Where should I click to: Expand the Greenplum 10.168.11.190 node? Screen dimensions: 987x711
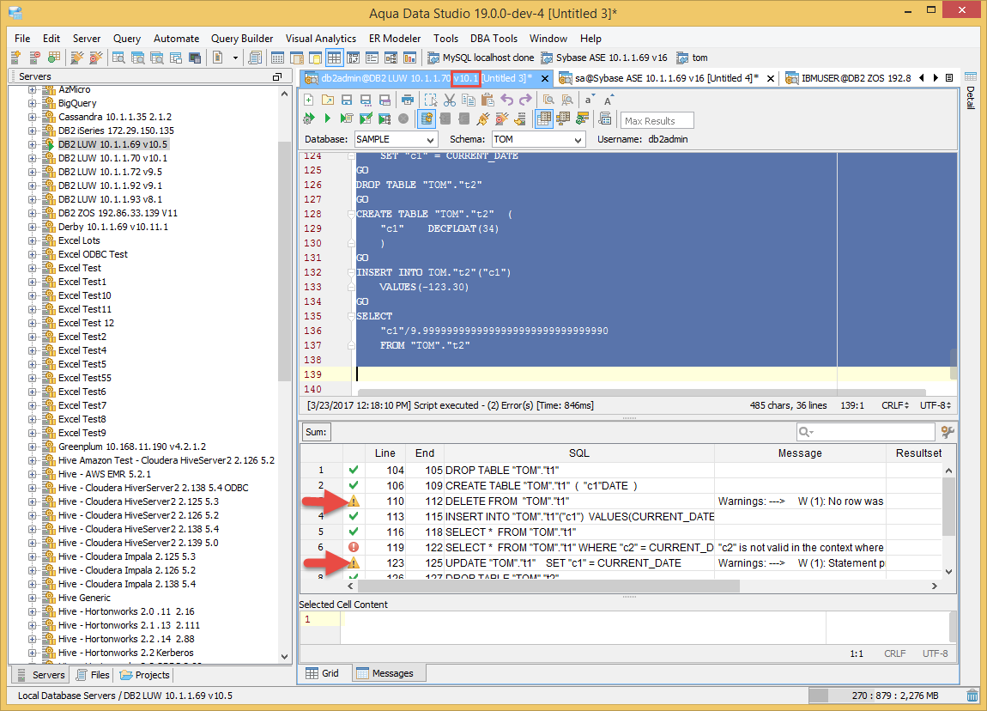(32, 447)
